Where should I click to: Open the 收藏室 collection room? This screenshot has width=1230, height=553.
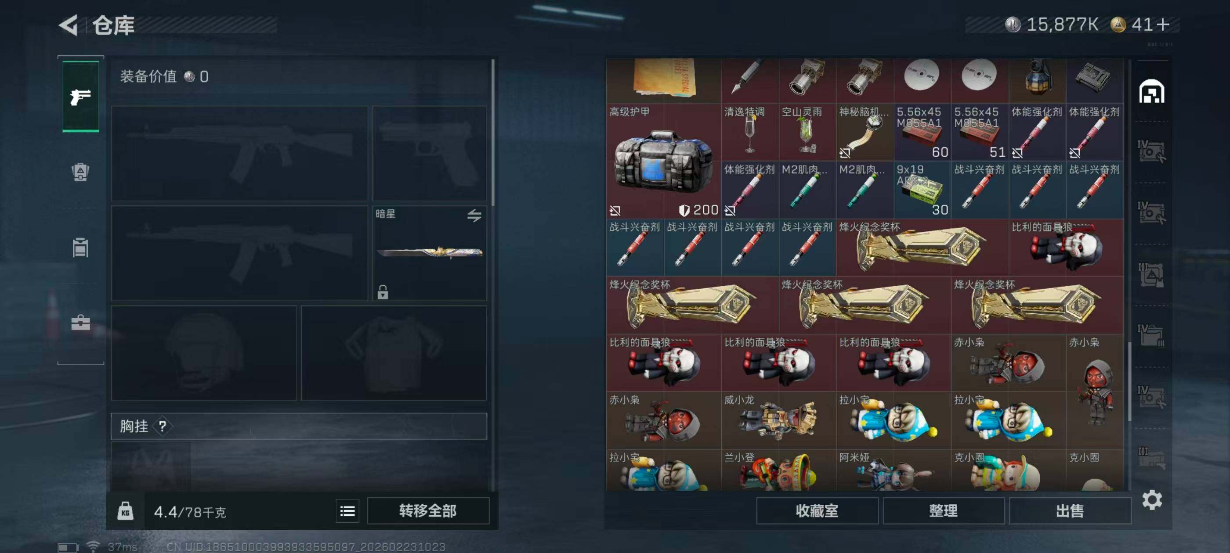click(x=817, y=511)
